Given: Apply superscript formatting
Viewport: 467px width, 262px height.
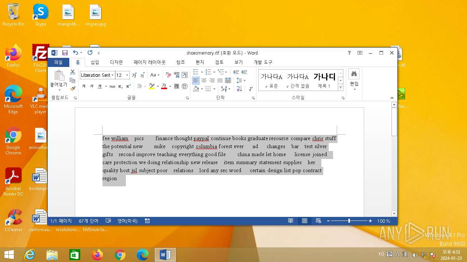Looking at the screenshot, I should click(128, 86).
